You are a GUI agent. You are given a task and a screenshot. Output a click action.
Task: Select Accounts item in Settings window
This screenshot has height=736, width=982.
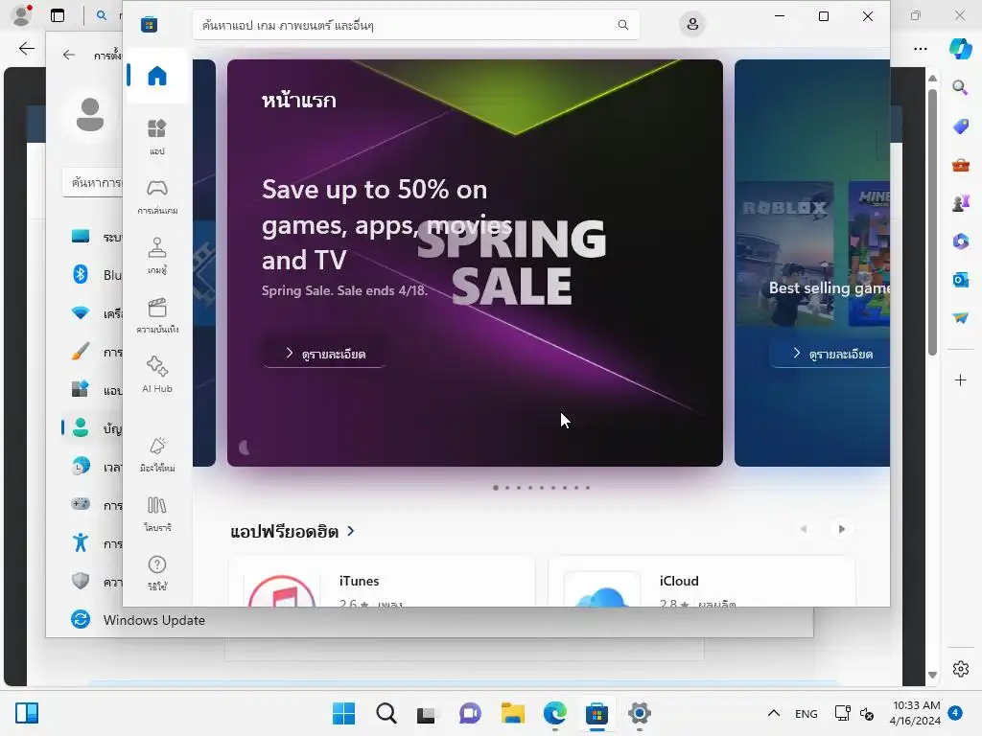pos(92,428)
